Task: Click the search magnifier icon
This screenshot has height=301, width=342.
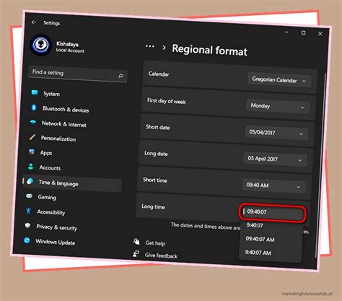Action: pos(120,76)
